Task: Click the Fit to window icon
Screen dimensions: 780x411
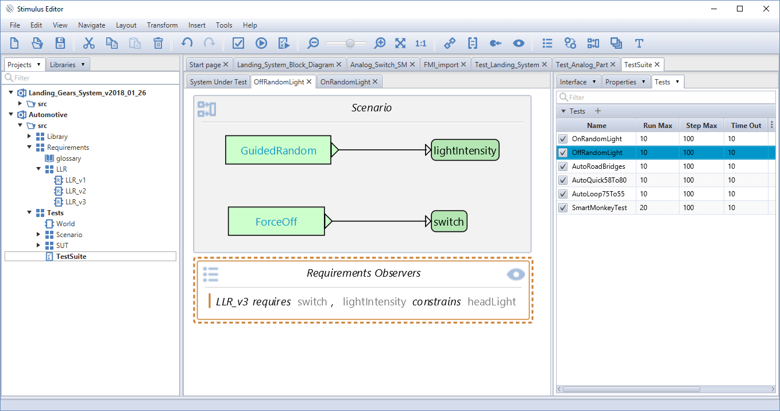Action: 400,43
